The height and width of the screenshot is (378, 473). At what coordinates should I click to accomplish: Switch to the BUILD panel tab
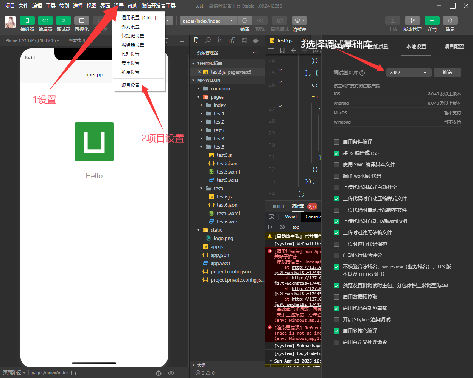[x=279, y=206]
